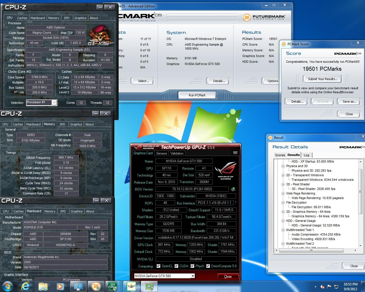
Task: Open the Processor #1 selection dropdown
Action: [54, 102]
